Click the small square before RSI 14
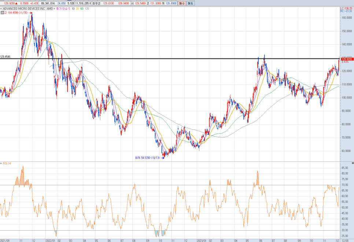 pos(1,163)
